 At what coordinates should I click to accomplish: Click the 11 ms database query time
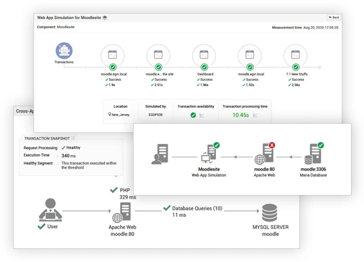pyautogui.click(x=179, y=215)
